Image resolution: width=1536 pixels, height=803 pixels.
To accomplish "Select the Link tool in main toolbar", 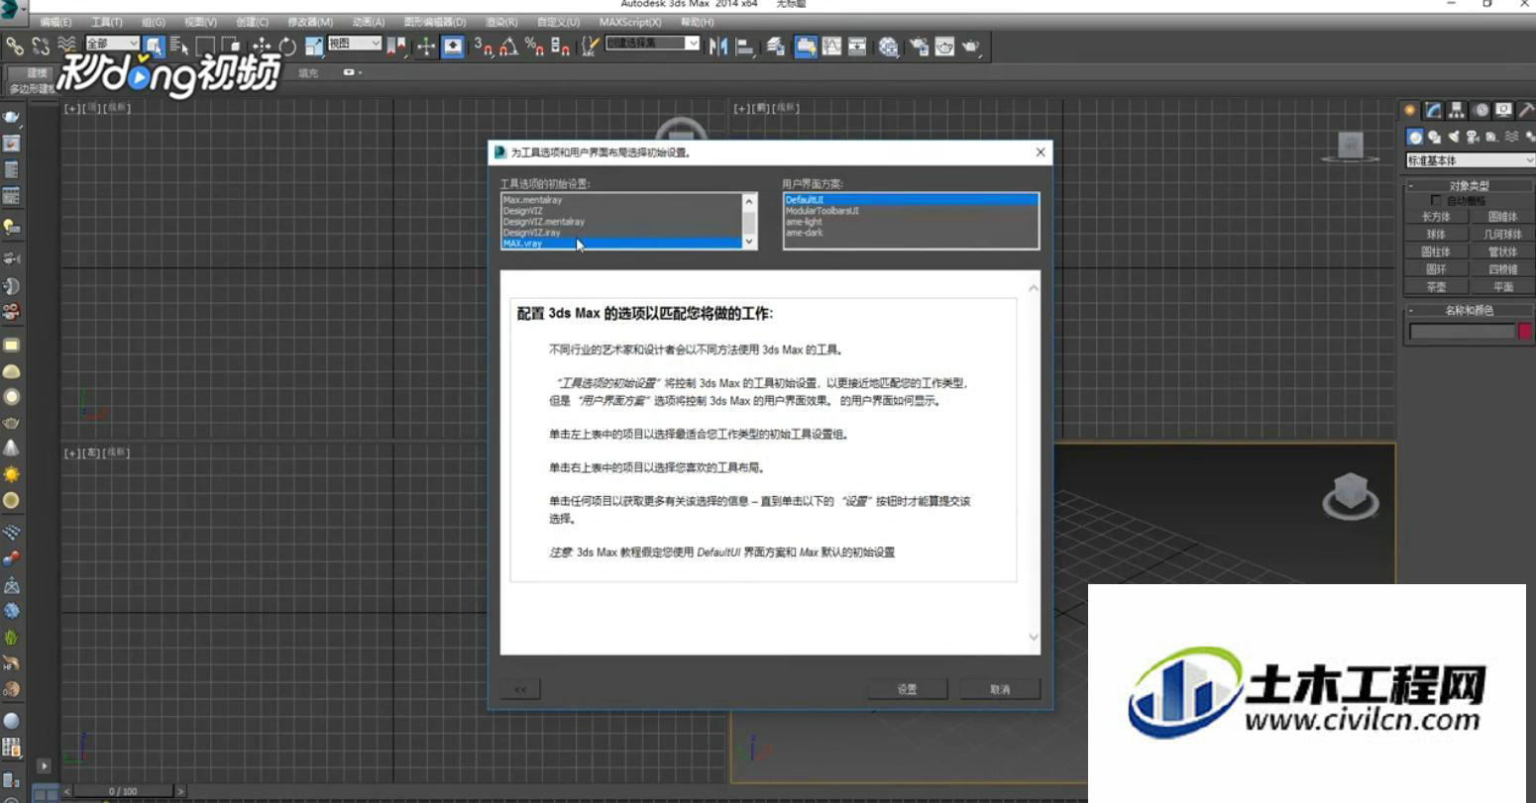I will (x=15, y=46).
